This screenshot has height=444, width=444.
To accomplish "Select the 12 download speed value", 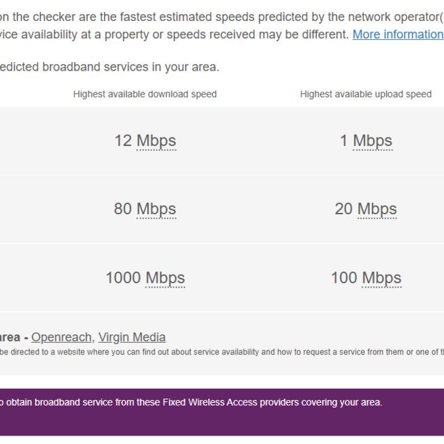I will tap(123, 140).
